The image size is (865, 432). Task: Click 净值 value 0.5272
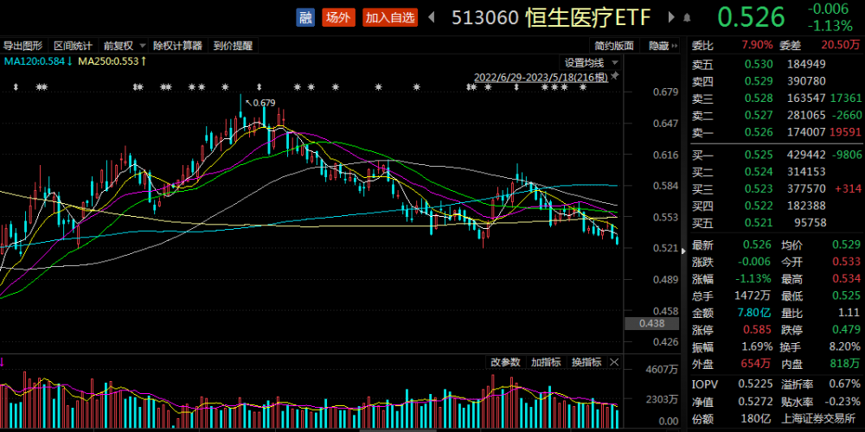[756, 401]
